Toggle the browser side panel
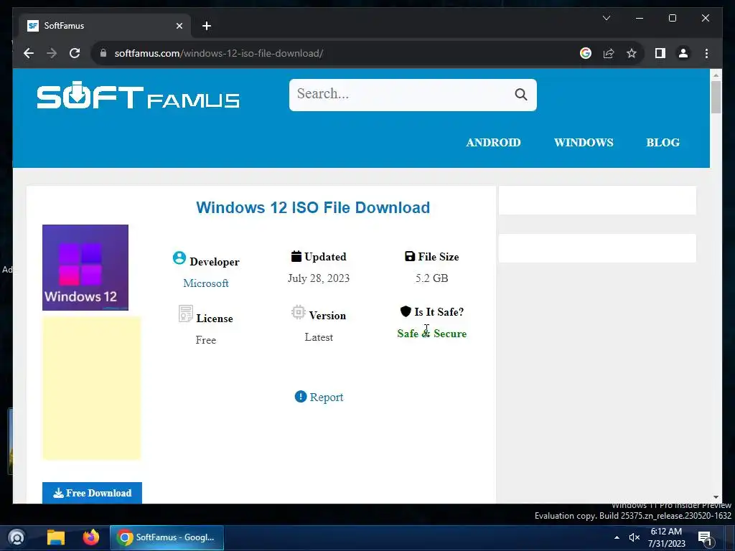This screenshot has width=735, height=551. (x=660, y=53)
